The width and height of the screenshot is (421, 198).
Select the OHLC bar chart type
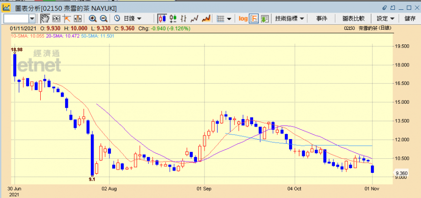tap(184, 19)
